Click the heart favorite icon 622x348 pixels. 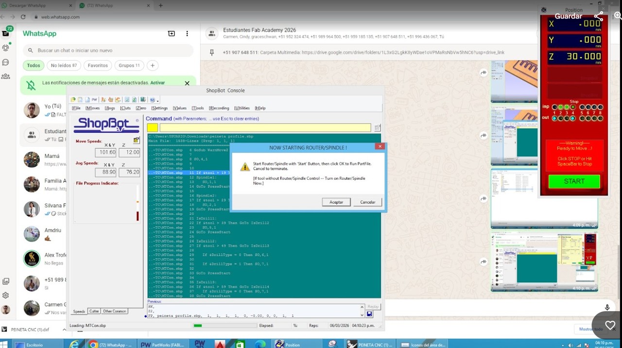click(x=610, y=325)
